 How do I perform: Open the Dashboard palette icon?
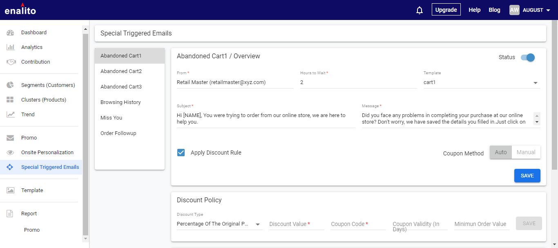coord(11,33)
